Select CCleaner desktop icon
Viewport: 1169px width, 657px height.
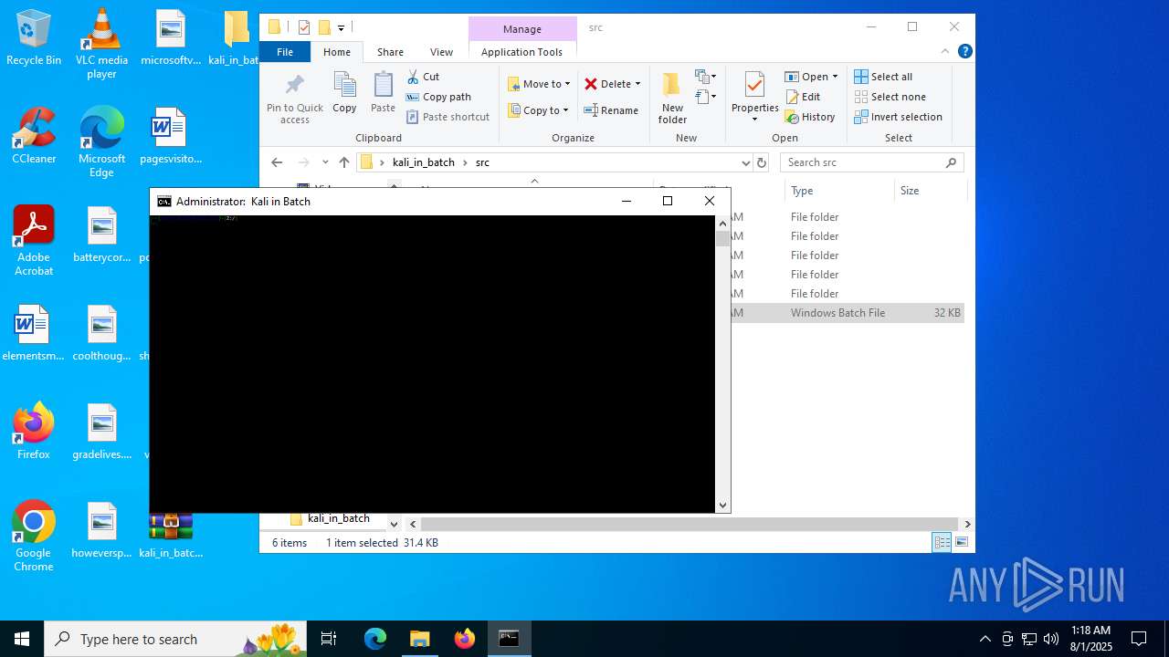click(34, 136)
